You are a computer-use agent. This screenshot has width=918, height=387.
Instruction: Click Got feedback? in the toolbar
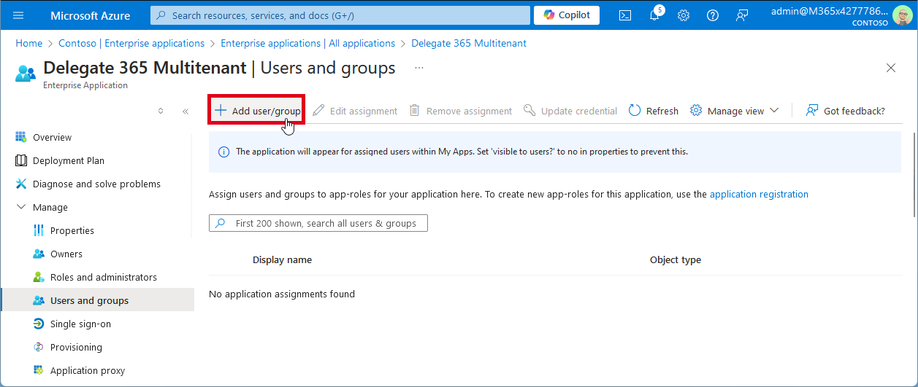click(846, 111)
